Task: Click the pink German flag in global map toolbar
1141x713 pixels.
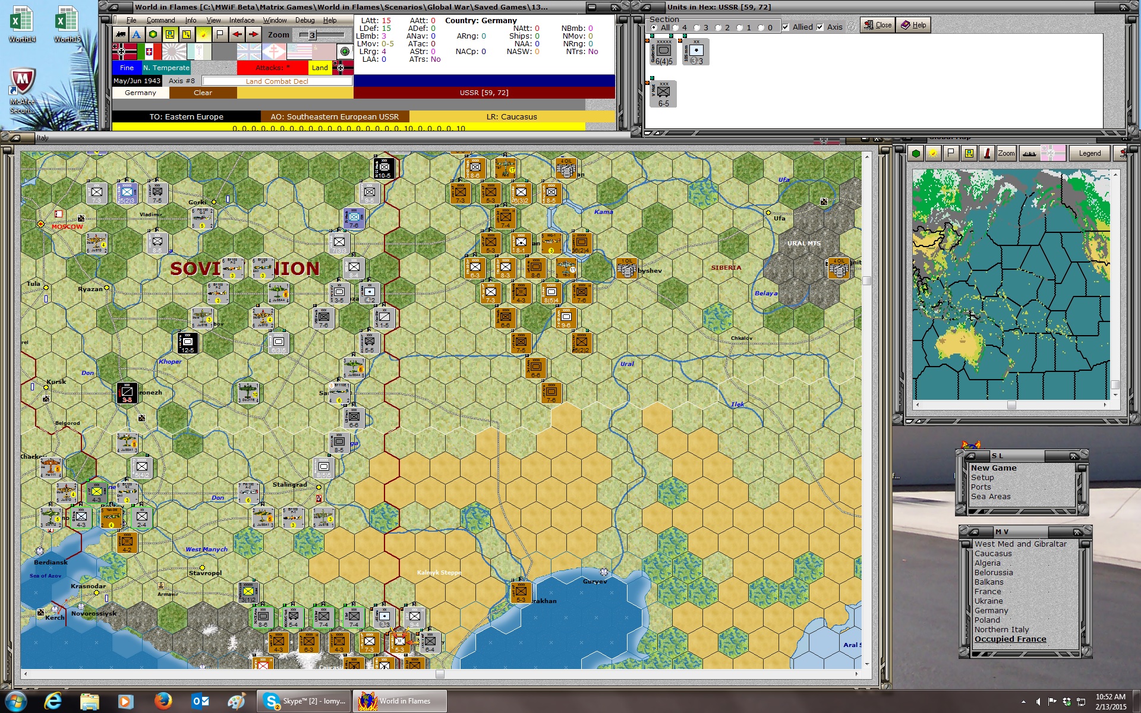Action: coord(1052,153)
